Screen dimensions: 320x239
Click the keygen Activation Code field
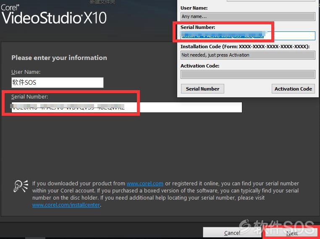tap(248, 74)
